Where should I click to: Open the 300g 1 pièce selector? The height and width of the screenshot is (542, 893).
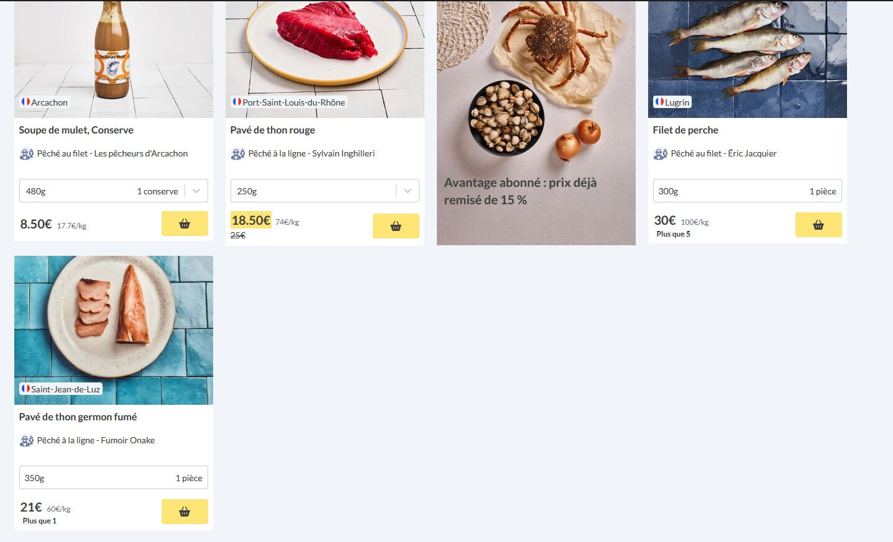[x=748, y=191]
